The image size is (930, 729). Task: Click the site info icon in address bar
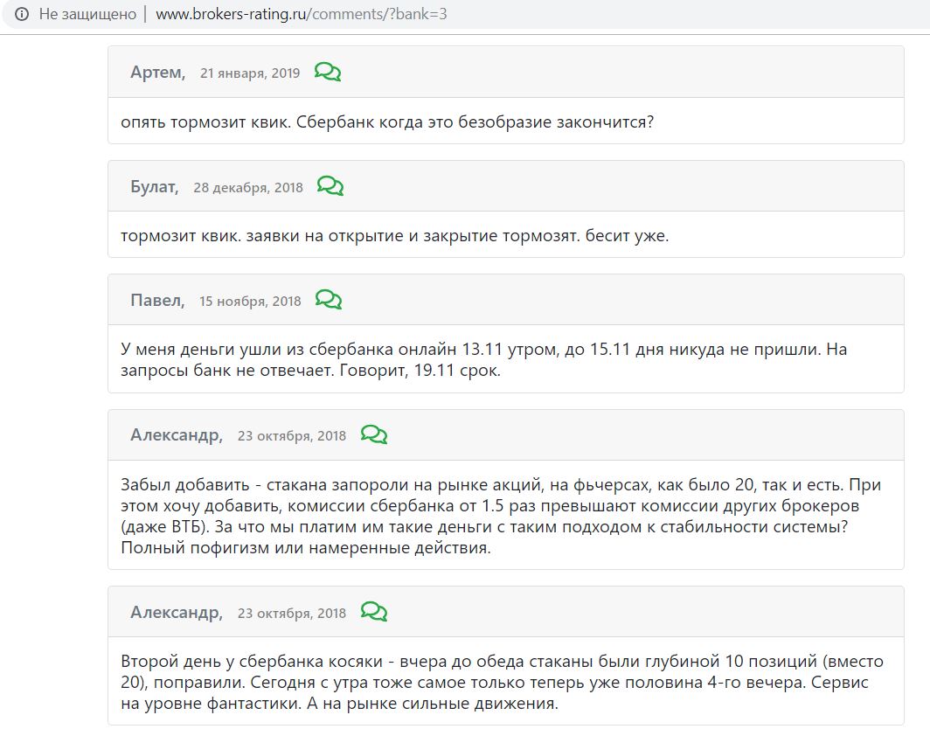(22, 14)
